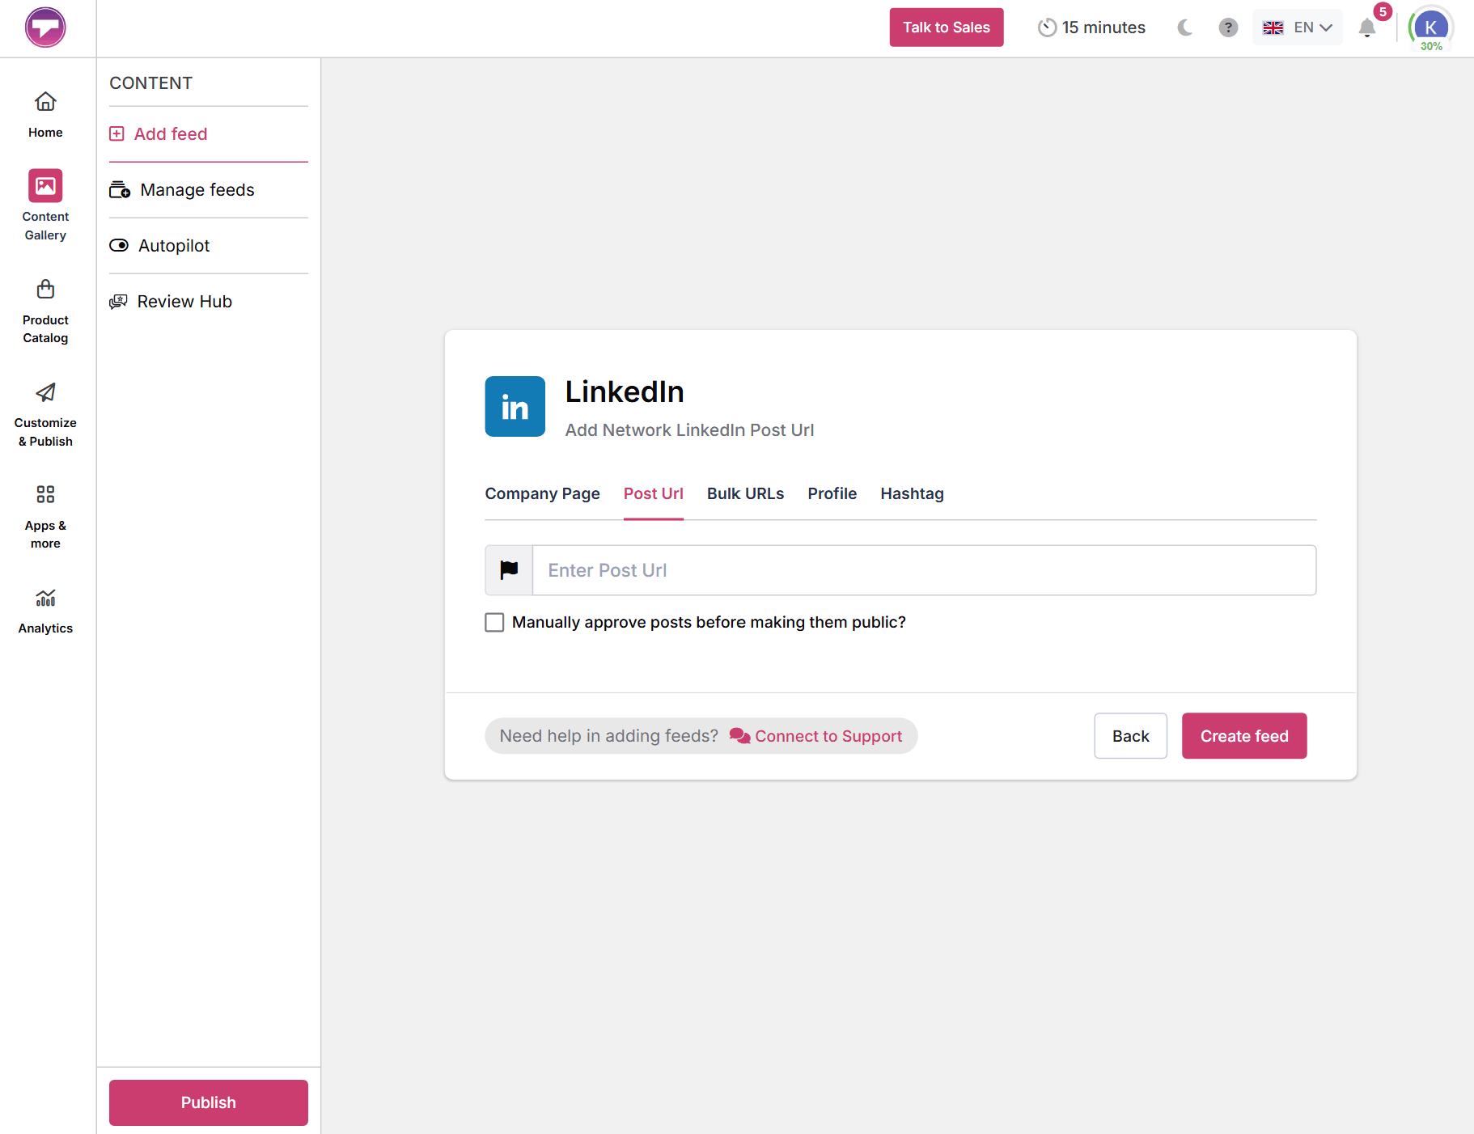1474x1134 pixels.
Task: Click the 15 minutes timer indicator
Action: click(1091, 28)
